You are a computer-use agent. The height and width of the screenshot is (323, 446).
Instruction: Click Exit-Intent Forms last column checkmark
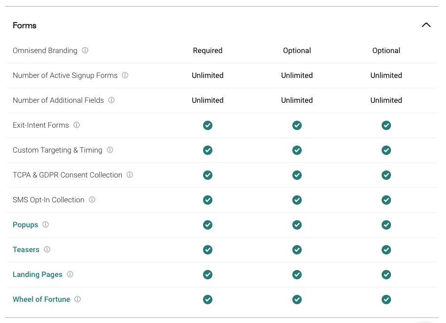(x=386, y=125)
